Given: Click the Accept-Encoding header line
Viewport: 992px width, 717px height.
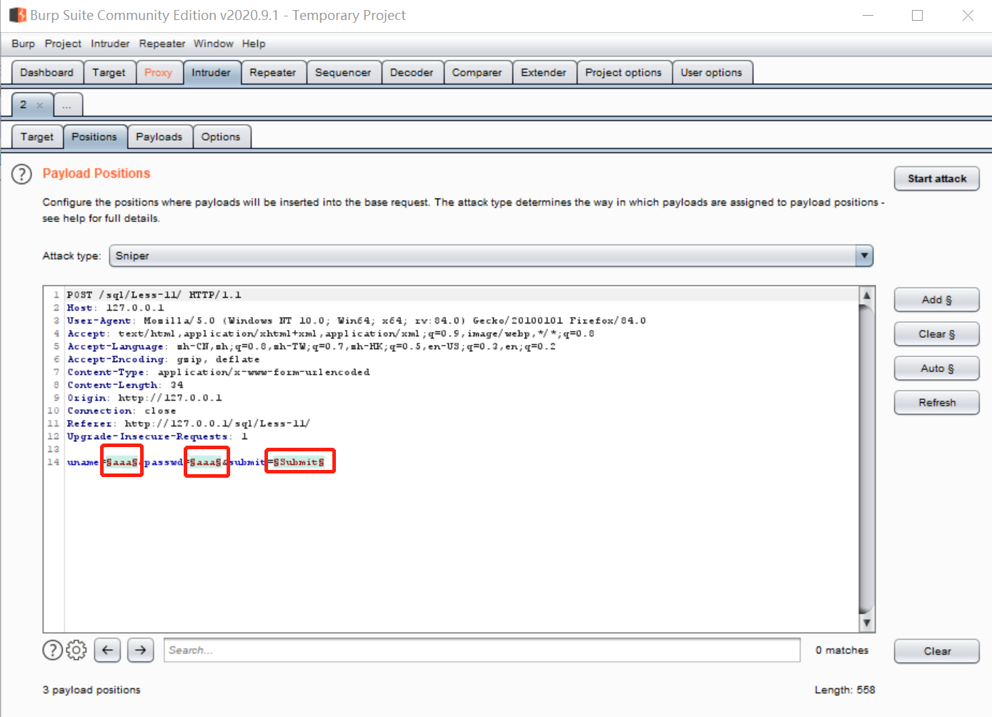Looking at the screenshot, I should 164,359.
